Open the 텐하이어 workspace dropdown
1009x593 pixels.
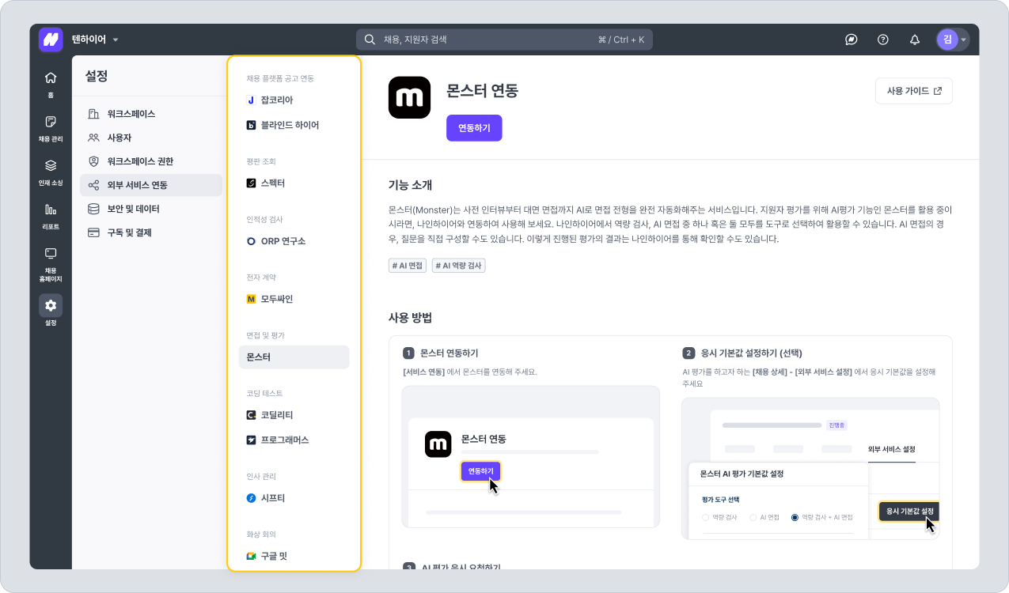click(95, 40)
